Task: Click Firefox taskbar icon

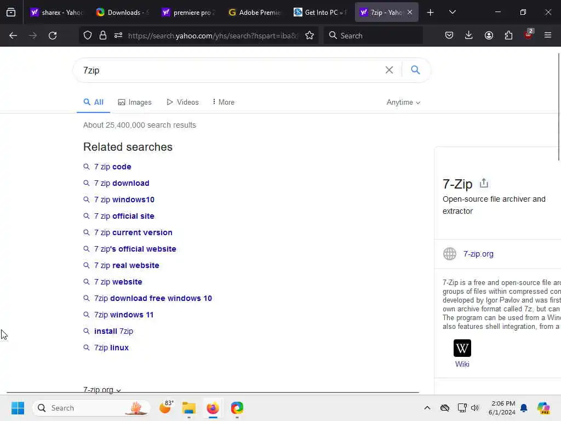Action: point(213,408)
